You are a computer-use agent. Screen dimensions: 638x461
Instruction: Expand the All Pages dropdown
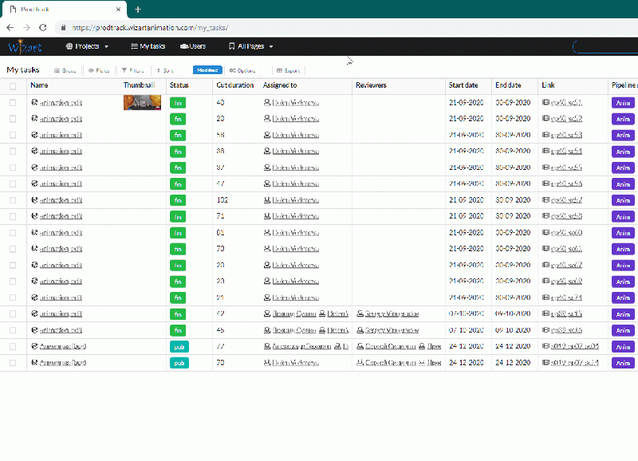[x=250, y=46]
